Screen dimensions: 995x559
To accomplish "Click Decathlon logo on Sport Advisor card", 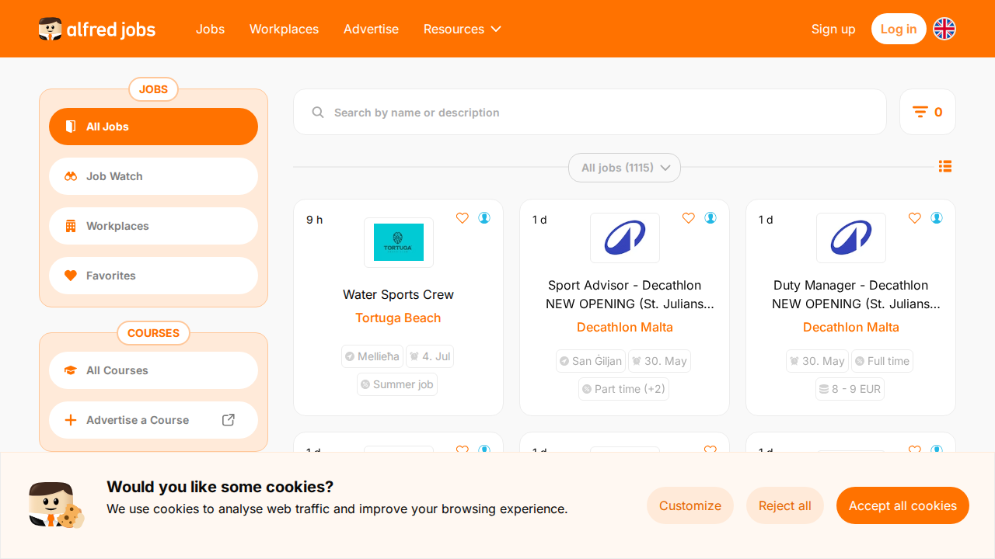I will [x=625, y=238].
